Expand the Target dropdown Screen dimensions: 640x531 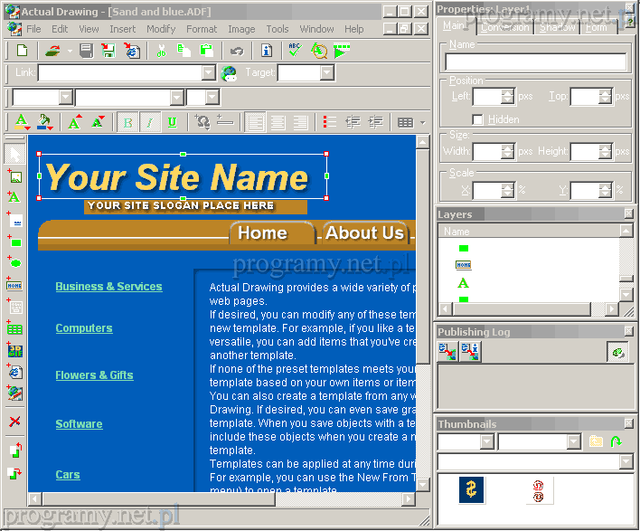(x=326, y=73)
